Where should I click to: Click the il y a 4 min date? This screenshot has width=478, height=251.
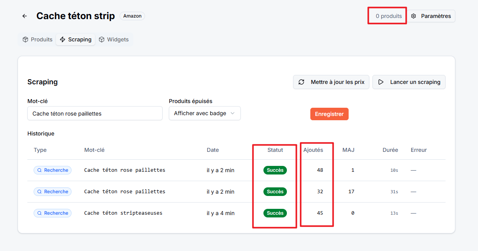220,213
